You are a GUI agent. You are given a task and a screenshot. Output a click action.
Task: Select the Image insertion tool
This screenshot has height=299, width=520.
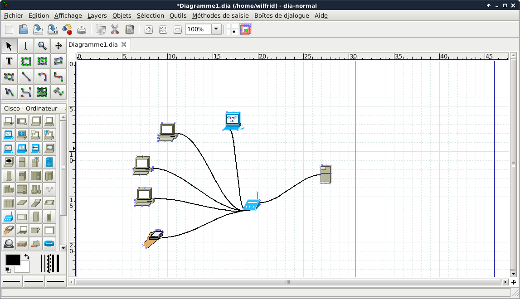[42, 92]
